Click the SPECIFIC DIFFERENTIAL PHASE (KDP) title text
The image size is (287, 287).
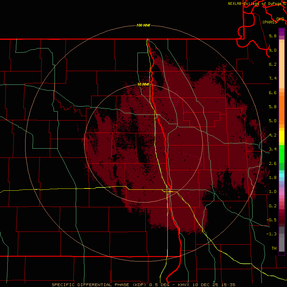tap(100, 285)
